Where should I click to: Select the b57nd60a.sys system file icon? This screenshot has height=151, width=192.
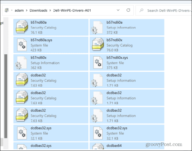pos(22,45)
